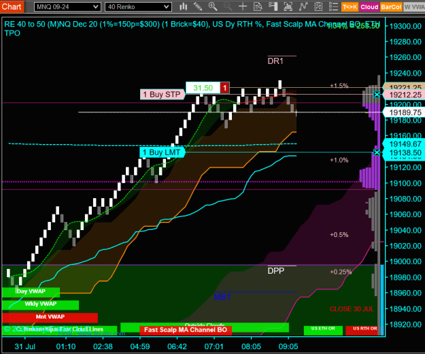Click the DR1 pivot label
The image size is (425, 354).
point(275,61)
